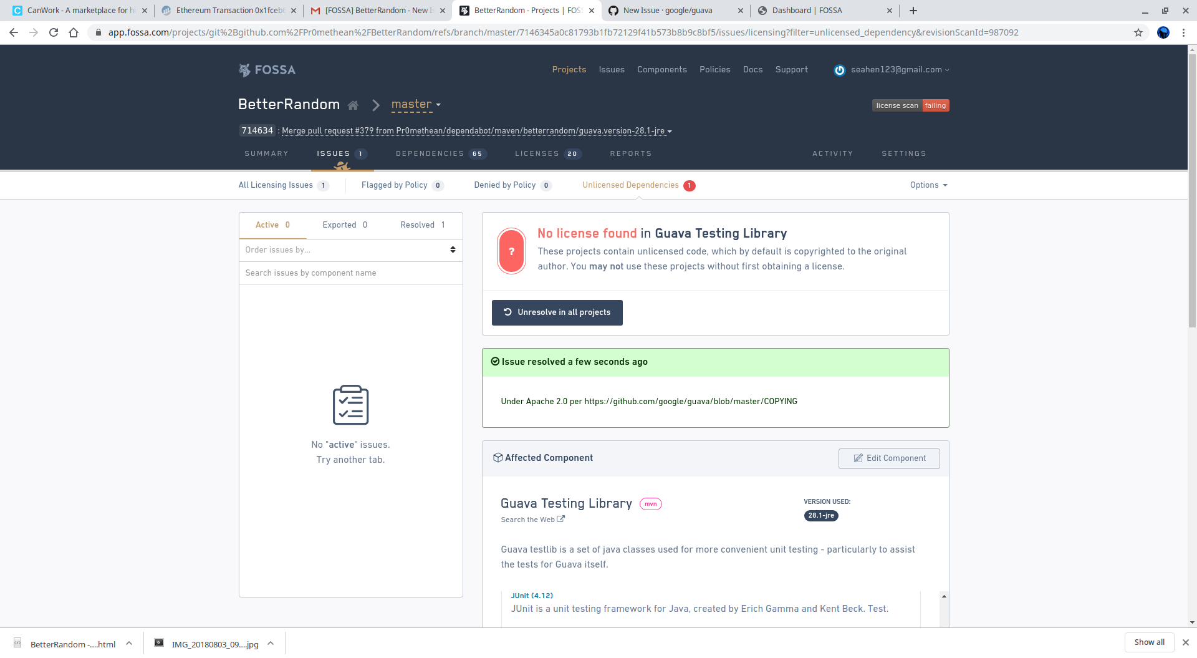The width and height of the screenshot is (1197, 658).
Task: Click the FOSSA logo icon
Action: click(244, 70)
